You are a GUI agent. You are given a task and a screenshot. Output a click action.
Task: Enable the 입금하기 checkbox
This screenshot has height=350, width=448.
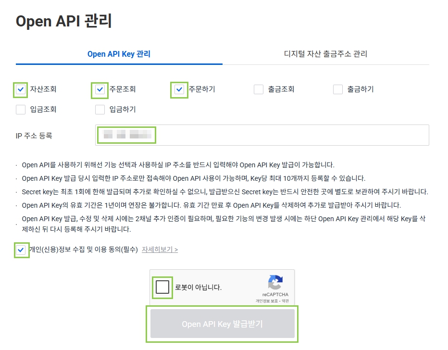[100, 110]
